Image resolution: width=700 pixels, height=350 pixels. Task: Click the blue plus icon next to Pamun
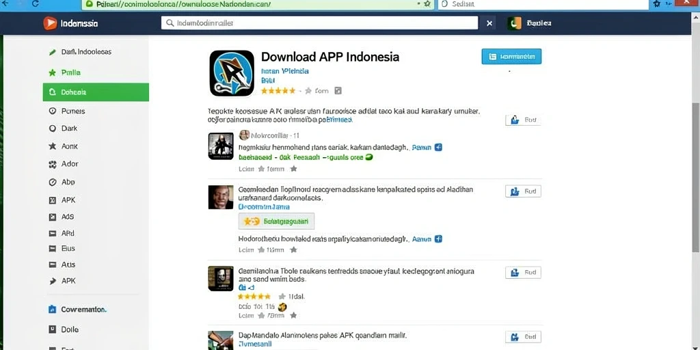pos(438,147)
